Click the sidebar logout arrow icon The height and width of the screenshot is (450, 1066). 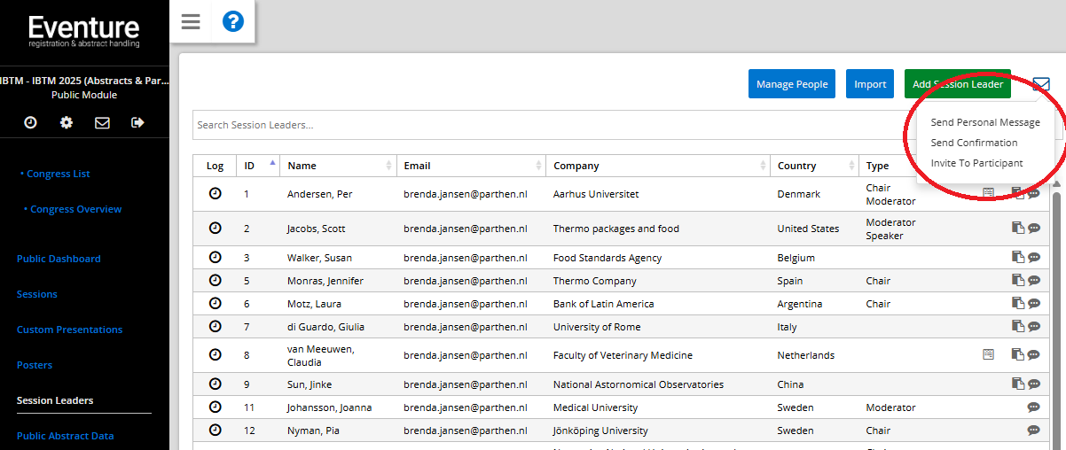click(x=137, y=123)
